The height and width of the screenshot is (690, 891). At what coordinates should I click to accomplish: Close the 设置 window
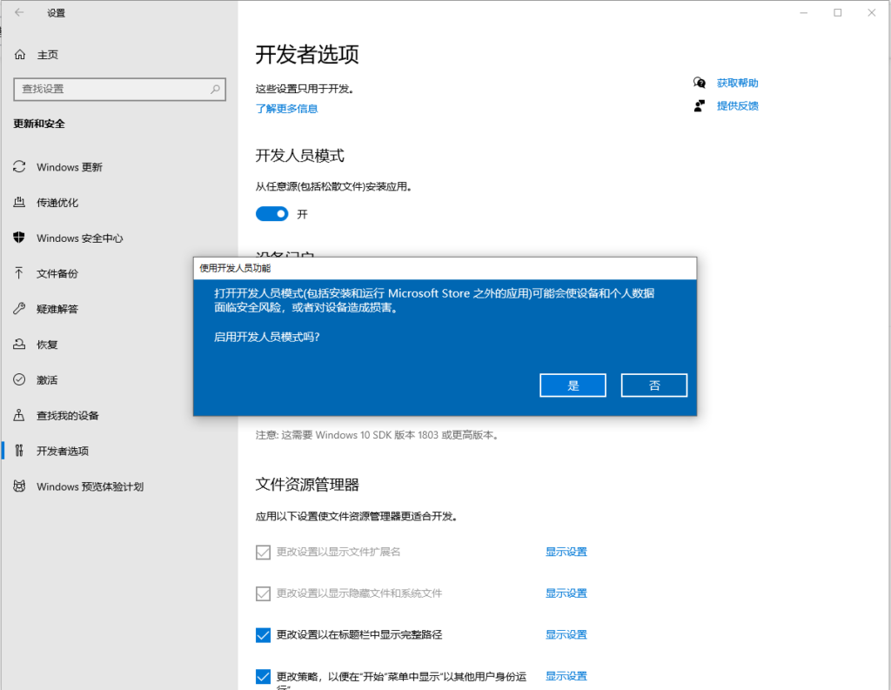872,12
